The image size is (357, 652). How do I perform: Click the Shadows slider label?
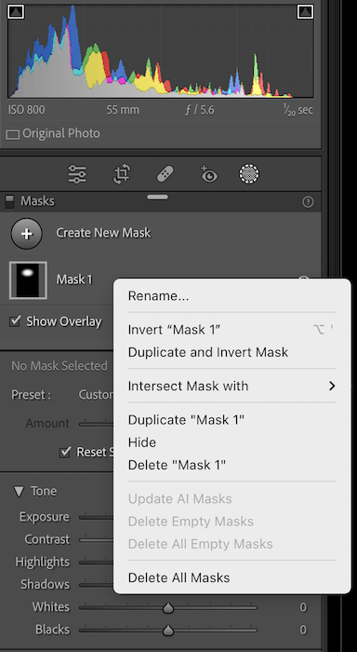[x=46, y=584]
